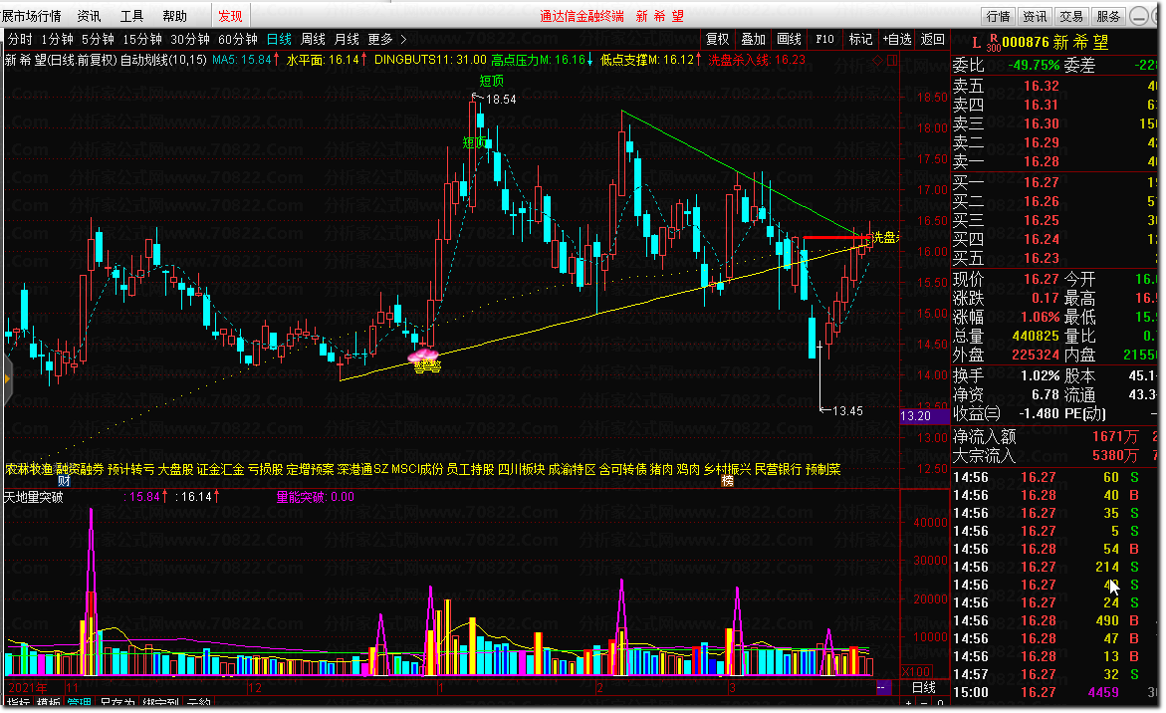Click the 叠加 toolbar button
The image size is (1166, 713).
(753, 40)
